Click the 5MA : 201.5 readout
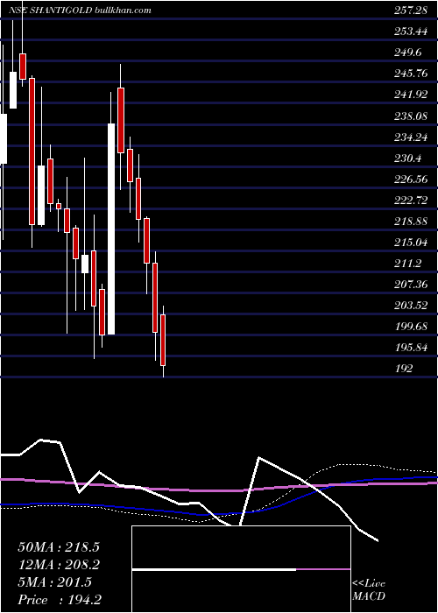The width and height of the screenshot is (438, 613). point(55,582)
